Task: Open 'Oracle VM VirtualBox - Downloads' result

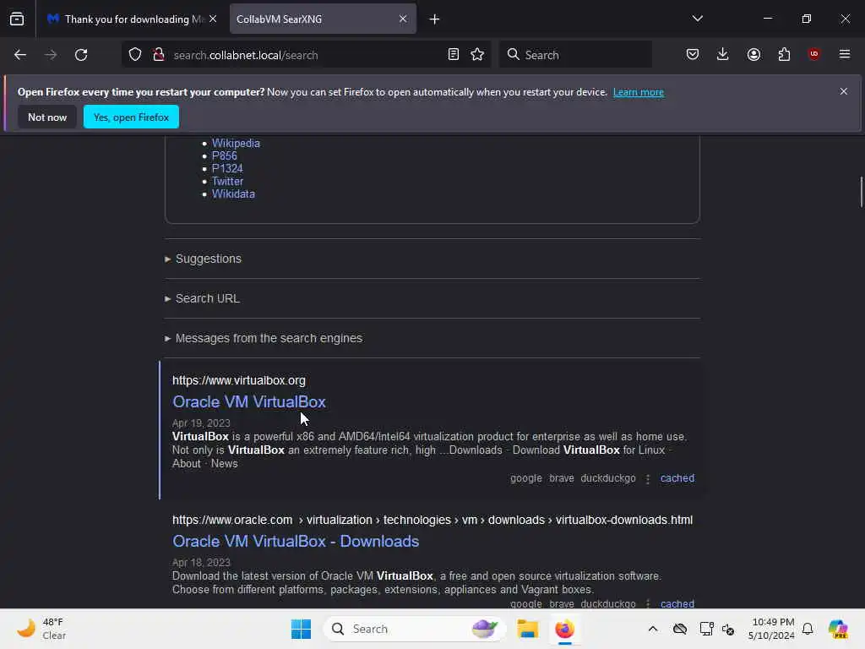Action: [296, 542]
